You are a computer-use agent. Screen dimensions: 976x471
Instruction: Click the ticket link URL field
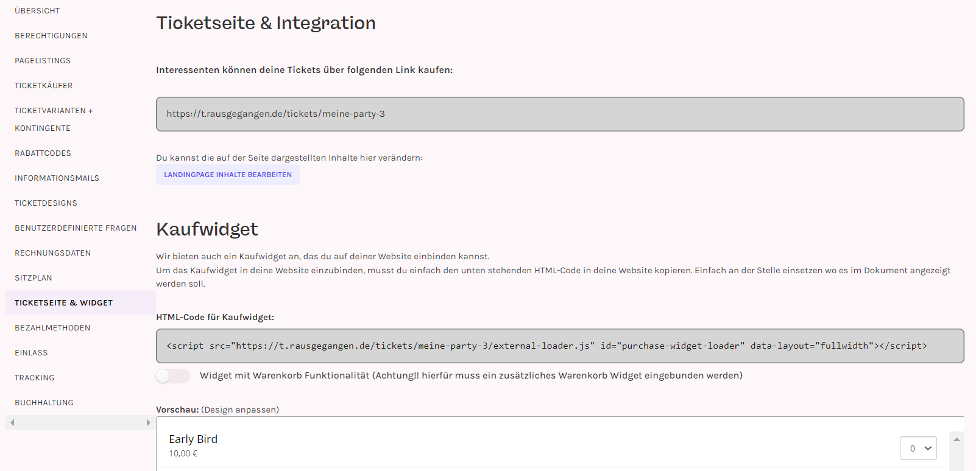tap(560, 114)
